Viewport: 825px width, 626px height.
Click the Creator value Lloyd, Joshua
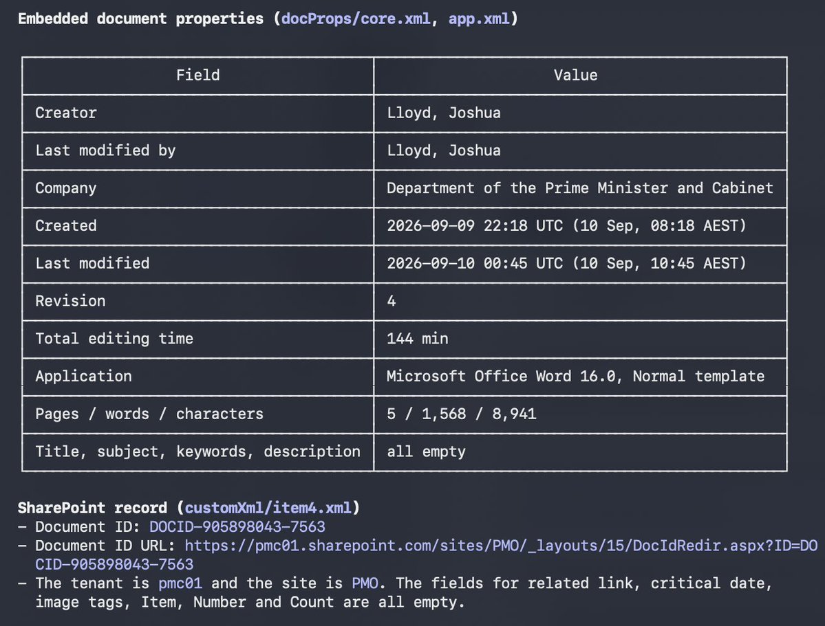click(x=444, y=113)
